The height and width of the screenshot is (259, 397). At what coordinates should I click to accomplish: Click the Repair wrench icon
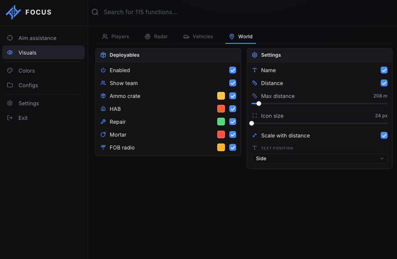tap(103, 122)
